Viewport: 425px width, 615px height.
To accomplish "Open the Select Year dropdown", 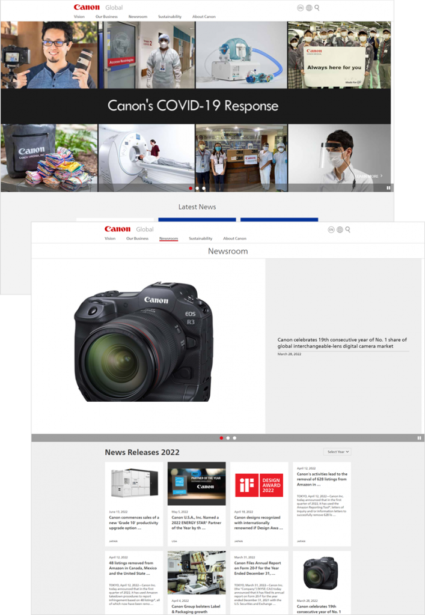I will click(x=337, y=452).
